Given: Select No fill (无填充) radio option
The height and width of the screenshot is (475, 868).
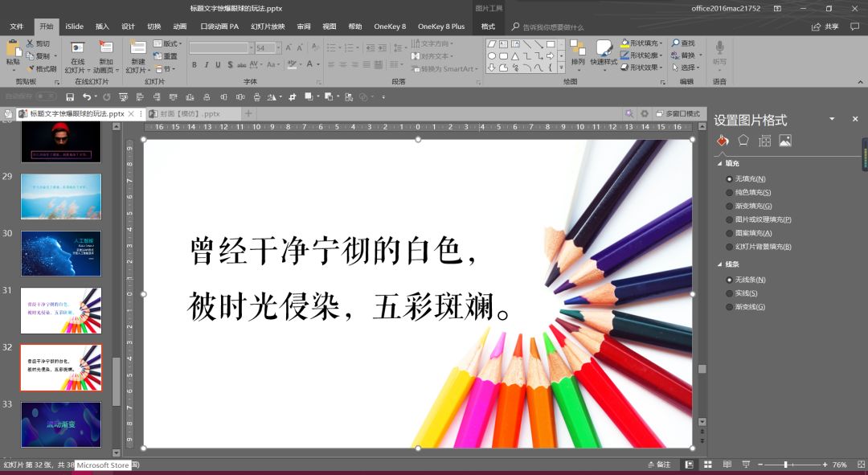Looking at the screenshot, I should click(729, 178).
